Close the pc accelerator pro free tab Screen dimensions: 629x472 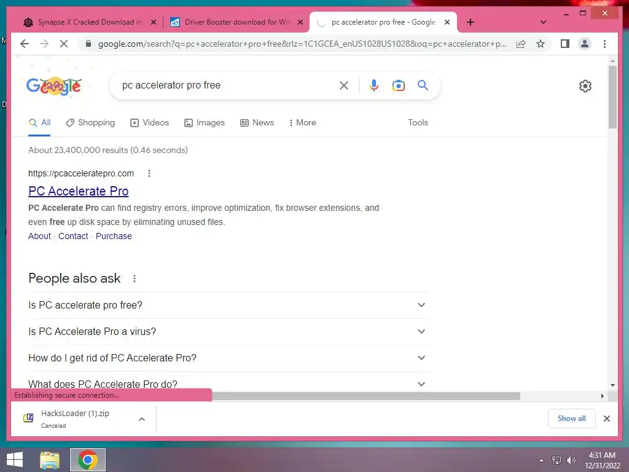447,22
